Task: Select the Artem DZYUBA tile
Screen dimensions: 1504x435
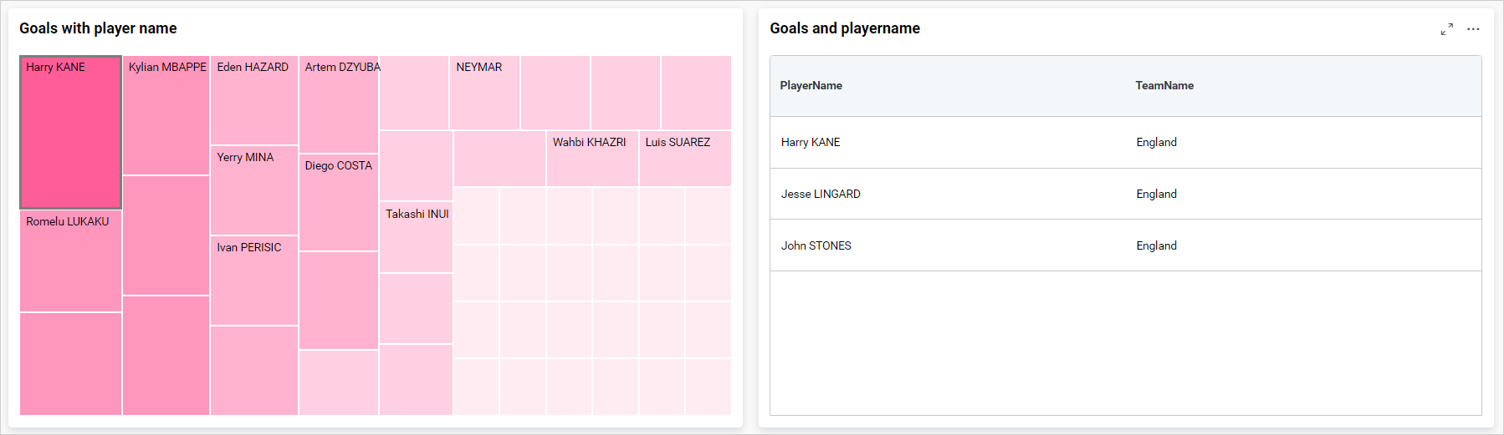Action: point(339,104)
